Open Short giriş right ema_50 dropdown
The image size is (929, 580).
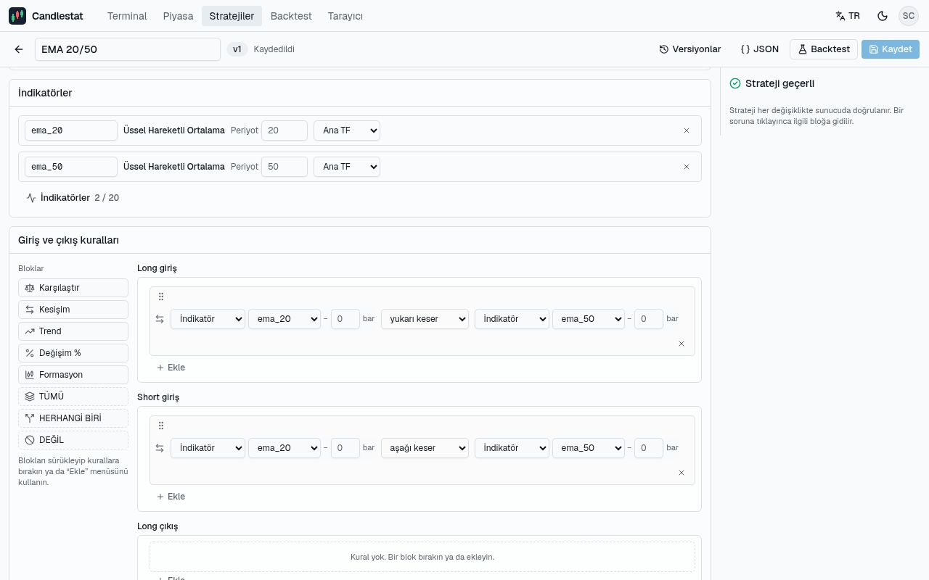point(589,448)
